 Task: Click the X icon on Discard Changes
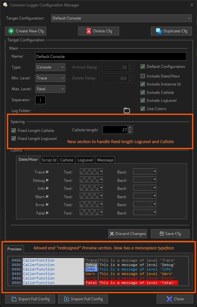(112, 234)
